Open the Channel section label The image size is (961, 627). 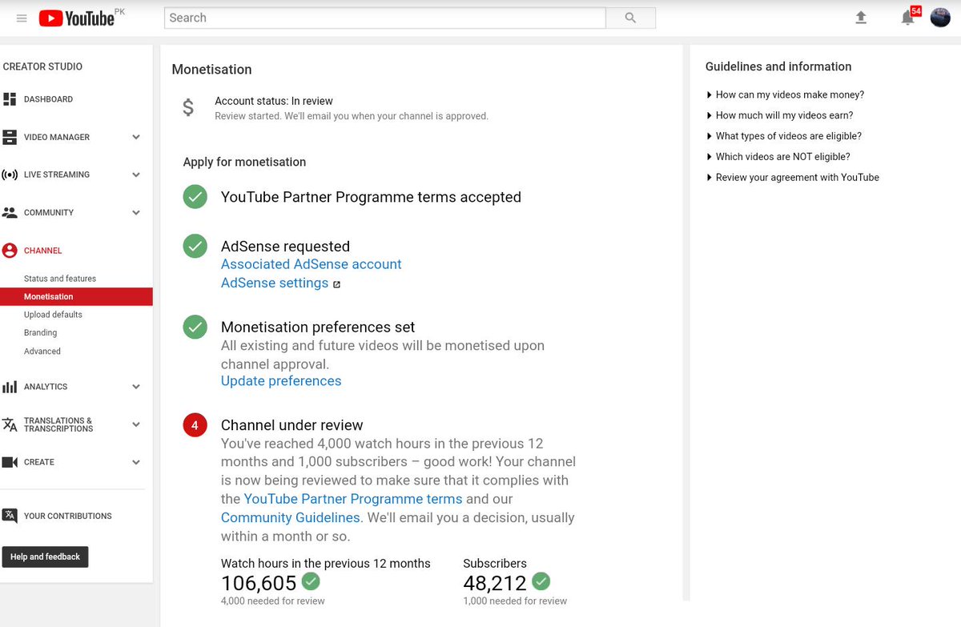click(42, 251)
